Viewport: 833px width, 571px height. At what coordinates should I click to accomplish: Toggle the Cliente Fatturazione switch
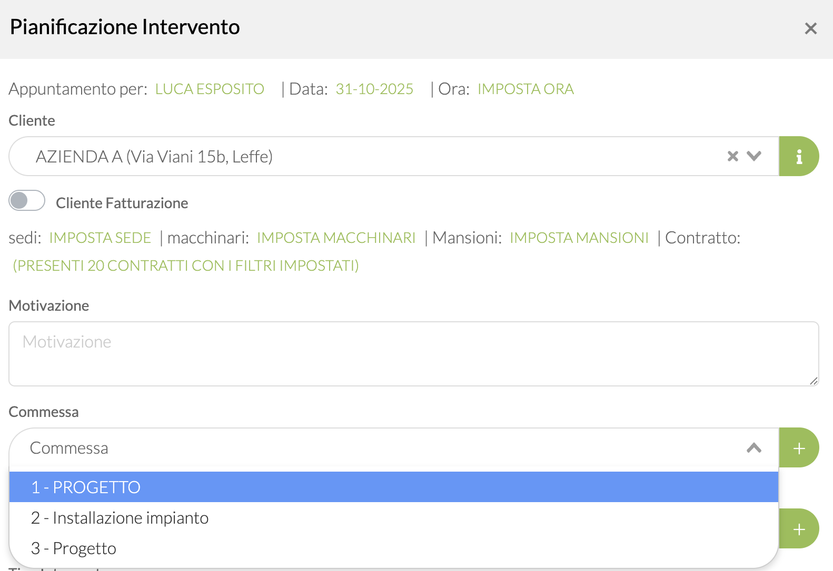(x=27, y=200)
